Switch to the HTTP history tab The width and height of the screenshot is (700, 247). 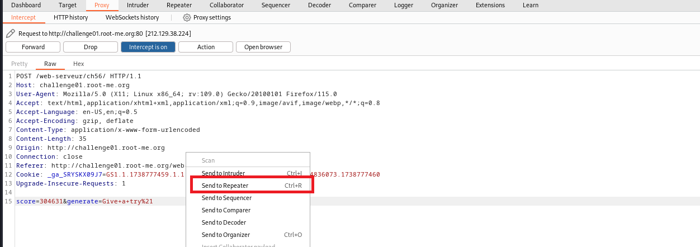[x=70, y=17]
